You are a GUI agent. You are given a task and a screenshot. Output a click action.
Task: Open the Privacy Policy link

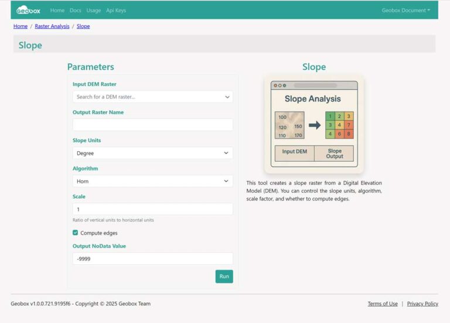(422, 304)
